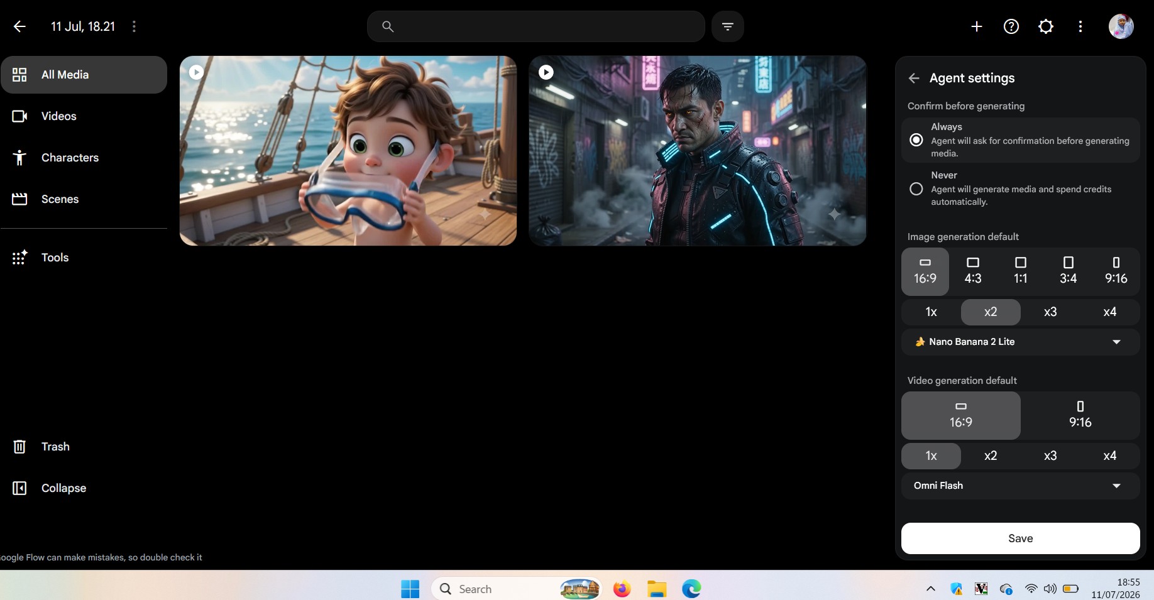Open the Tools section
Image resolution: width=1154 pixels, height=600 pixels.
[84, 258]
